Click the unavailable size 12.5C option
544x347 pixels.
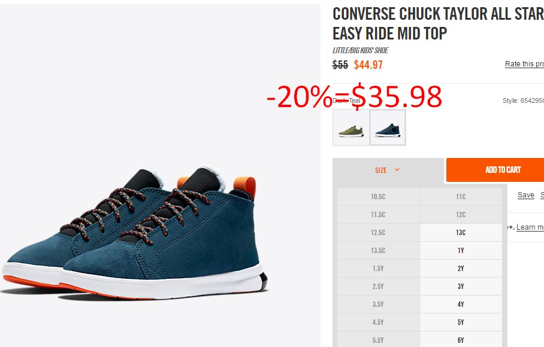(x=378, y=232)
